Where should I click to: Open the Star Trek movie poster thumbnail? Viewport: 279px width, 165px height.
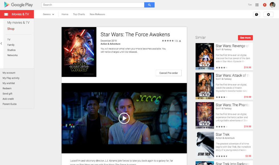(x=205, y=145)
